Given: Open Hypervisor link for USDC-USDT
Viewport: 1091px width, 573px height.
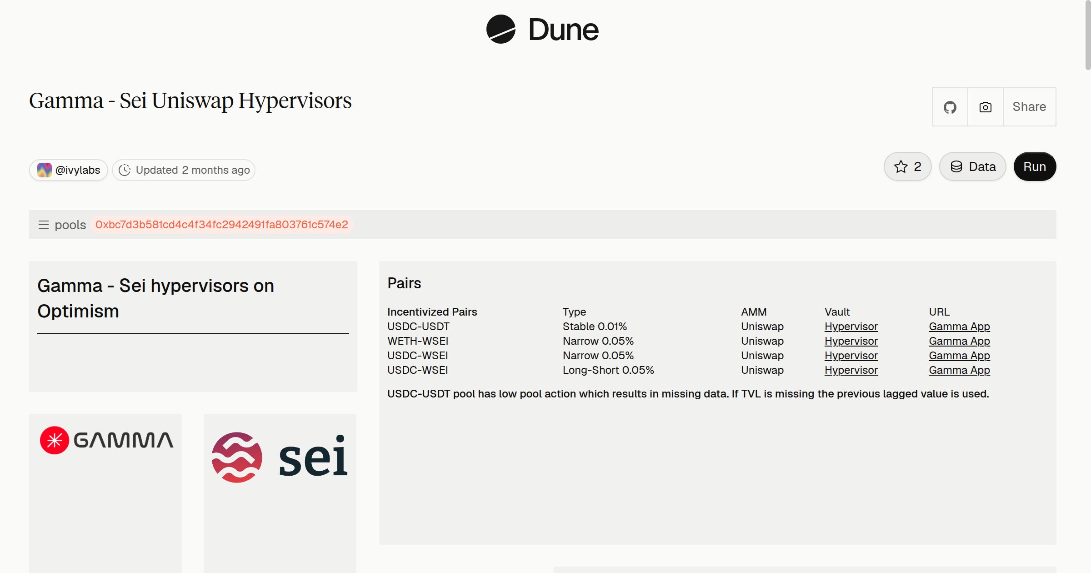Looking at the screenshot, I should point(851,327).
